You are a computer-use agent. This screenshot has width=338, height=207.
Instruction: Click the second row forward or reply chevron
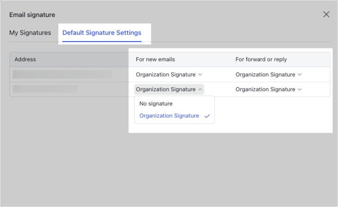(300, 89)
